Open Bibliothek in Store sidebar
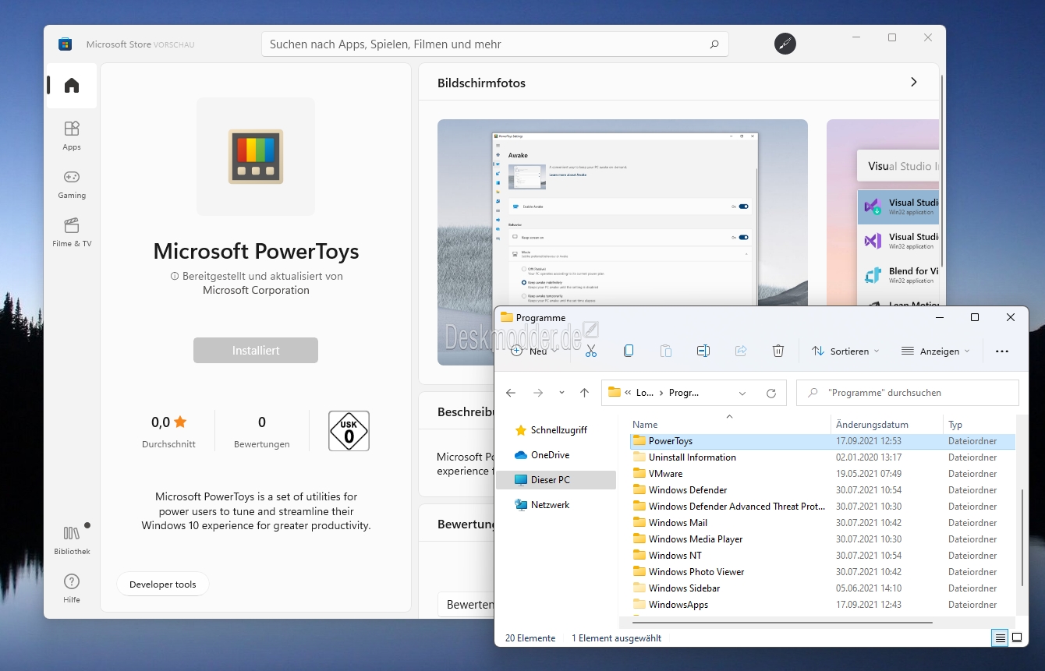1045x671 pixels. point(72,540)
